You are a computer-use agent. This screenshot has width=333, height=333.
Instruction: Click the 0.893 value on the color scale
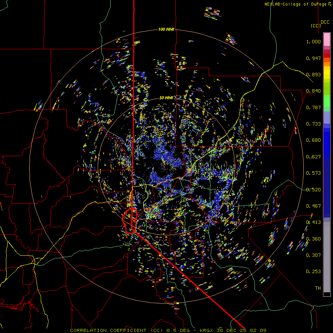[x=313, y=74]
